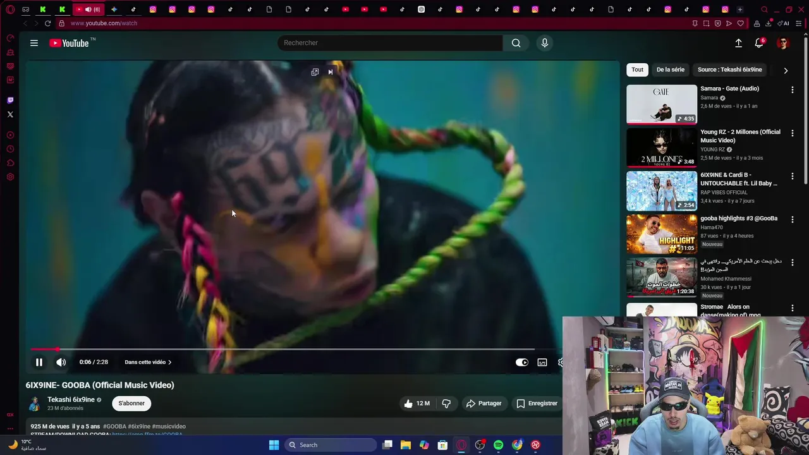Open options menu for Young RZ - 2 Millones
Screen dimensions: 809x455
[793, 133]
